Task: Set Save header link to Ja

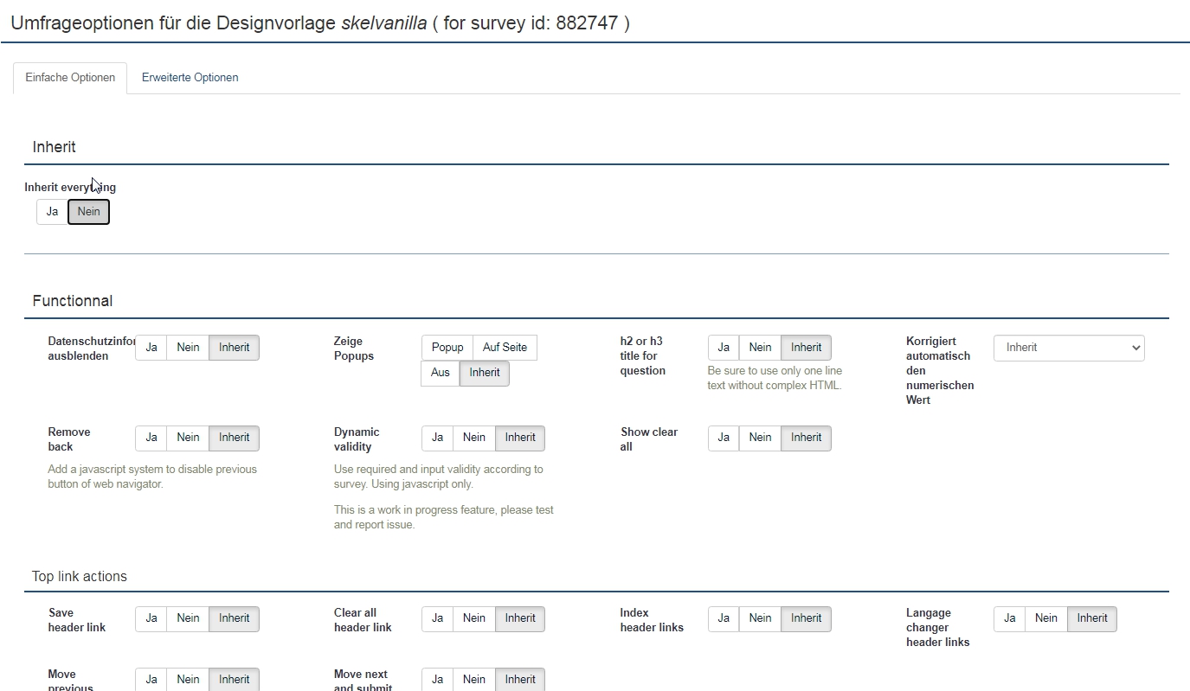Action: pyautogui.click(x=151, y=618)
